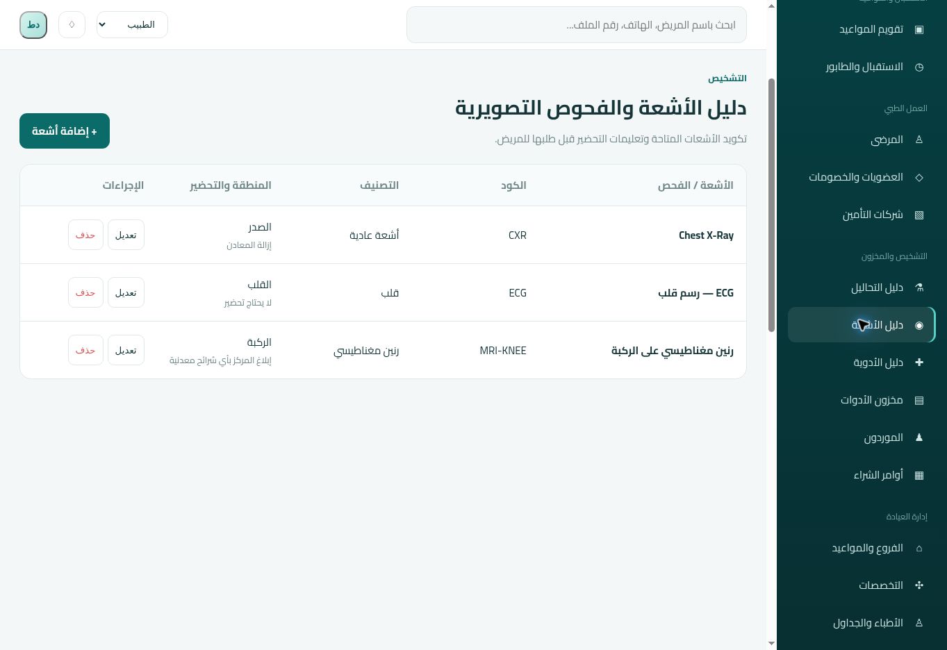Navigate to الأطباء والجداول

(x=862, y=623)
